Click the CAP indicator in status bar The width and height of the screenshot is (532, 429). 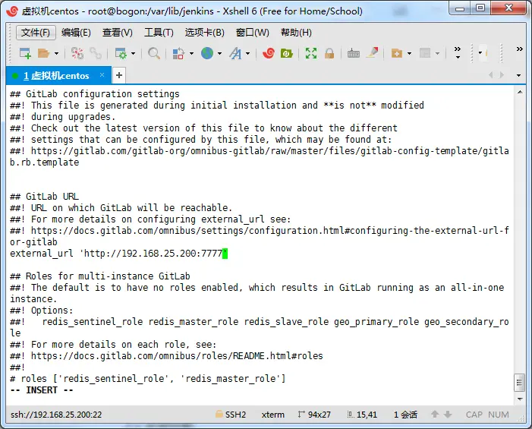(474, 415)
